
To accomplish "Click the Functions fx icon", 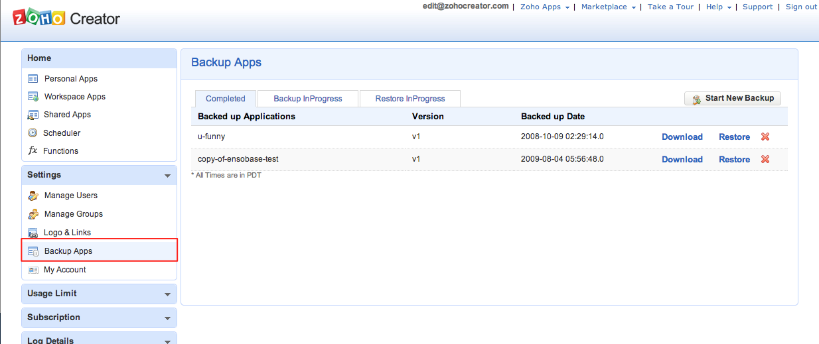I will point(33,151).
